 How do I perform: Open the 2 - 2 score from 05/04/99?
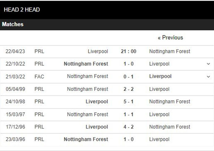click(128, 89)
